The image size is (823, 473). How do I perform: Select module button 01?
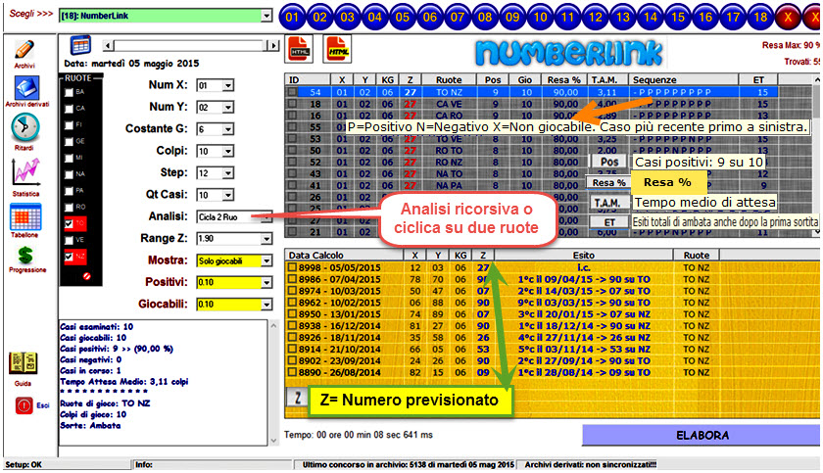pyautogui.click(x=292, y=17)
